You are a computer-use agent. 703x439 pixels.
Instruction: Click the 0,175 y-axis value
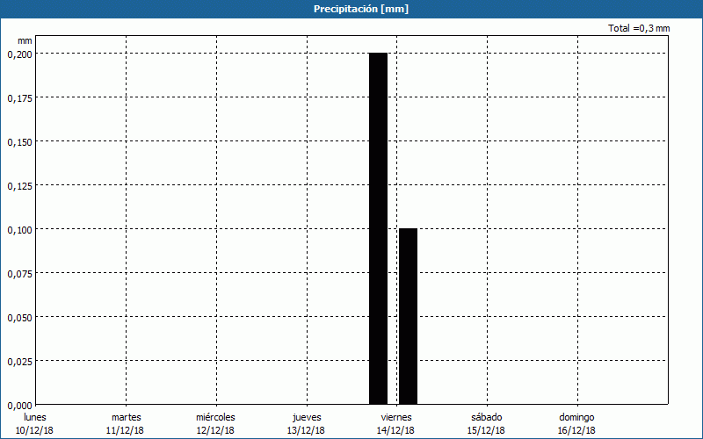click(19, 98)
